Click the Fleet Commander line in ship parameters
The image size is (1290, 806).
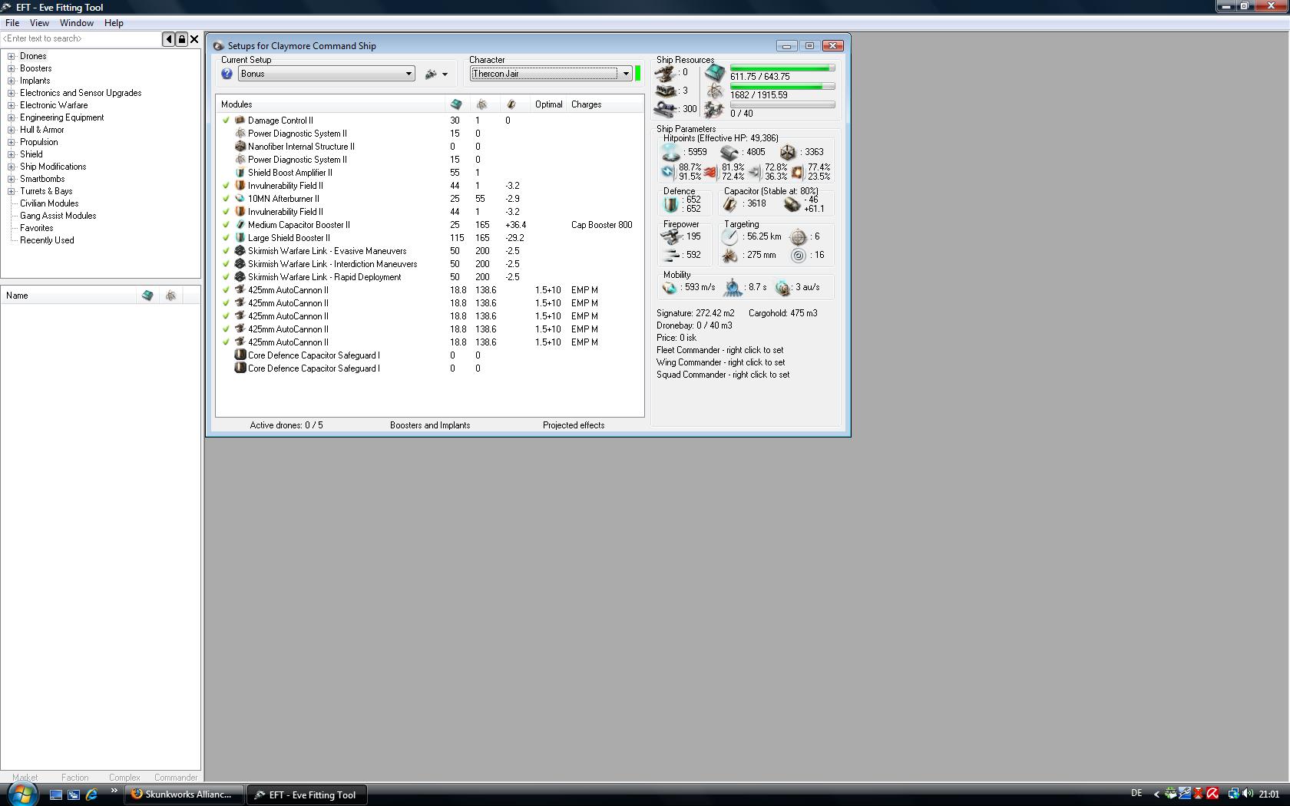click(720, 350)
